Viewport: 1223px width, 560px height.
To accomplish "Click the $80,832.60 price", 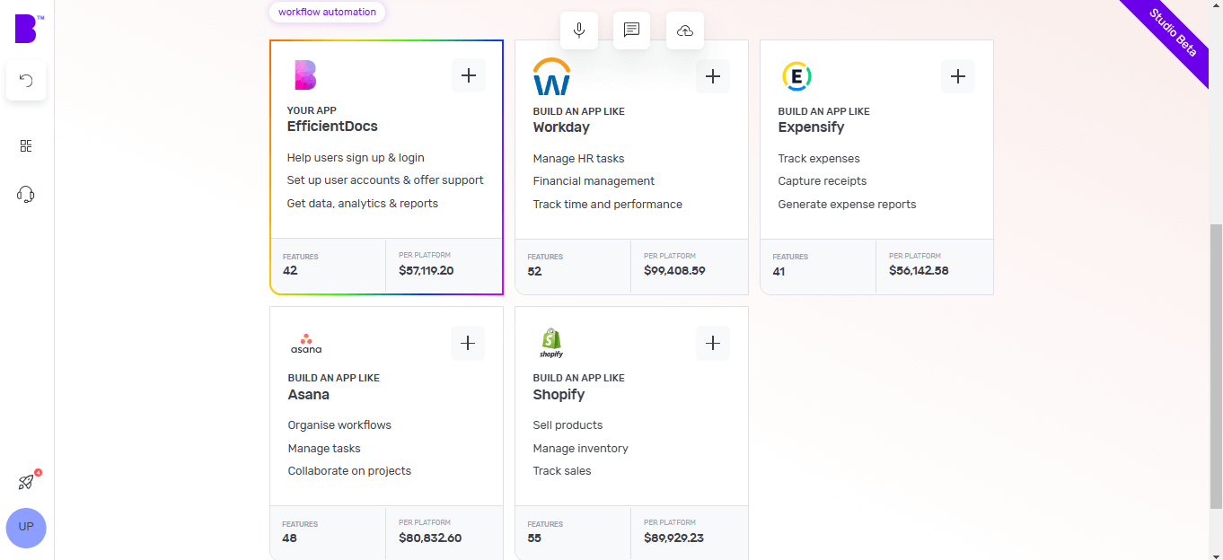I will point(430,538).
